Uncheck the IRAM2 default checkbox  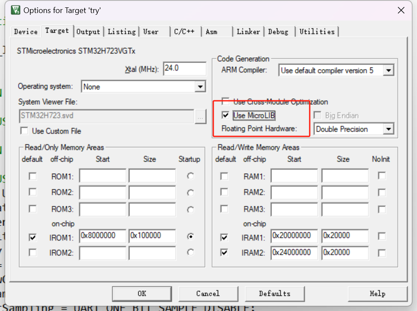[224, 252]
